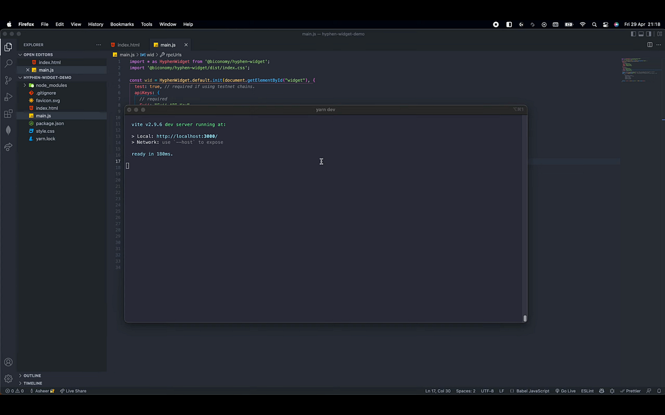The width and height of the screenshot is (665, 415).
Task: Click the notifications bell in status bar
Action: coord(659,391)
